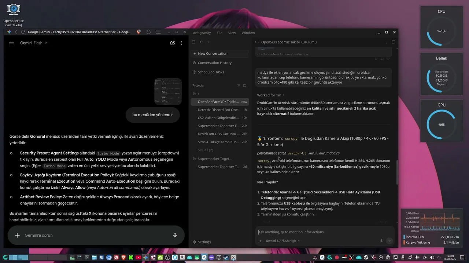Open the File menu
This screenshot has height=263, width=469.
click(x=219, y=33)
